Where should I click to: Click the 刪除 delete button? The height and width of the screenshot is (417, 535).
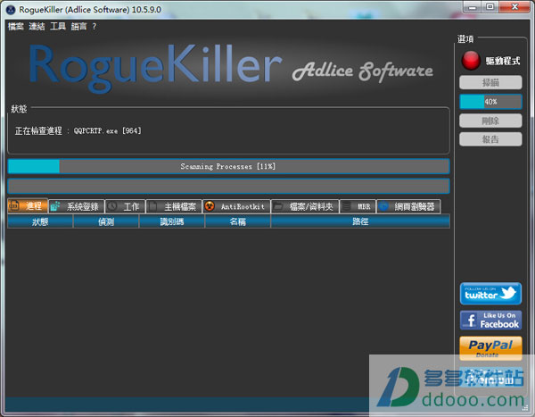[490, 121]
